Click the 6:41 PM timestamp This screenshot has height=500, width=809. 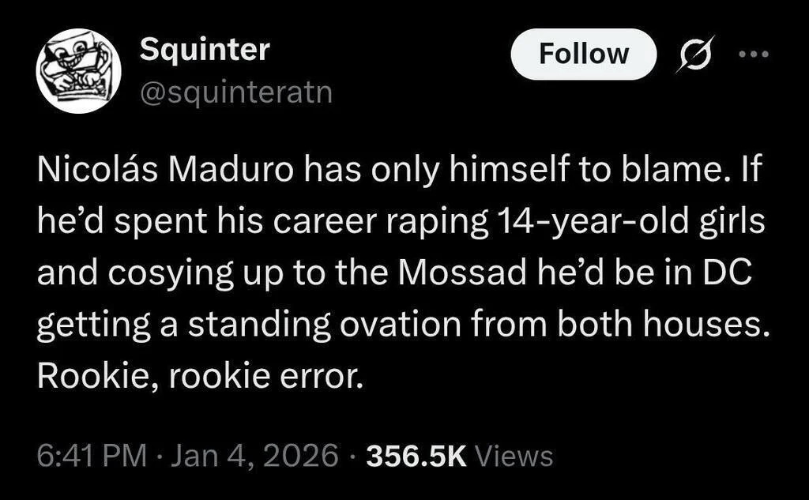pos(92,456)
